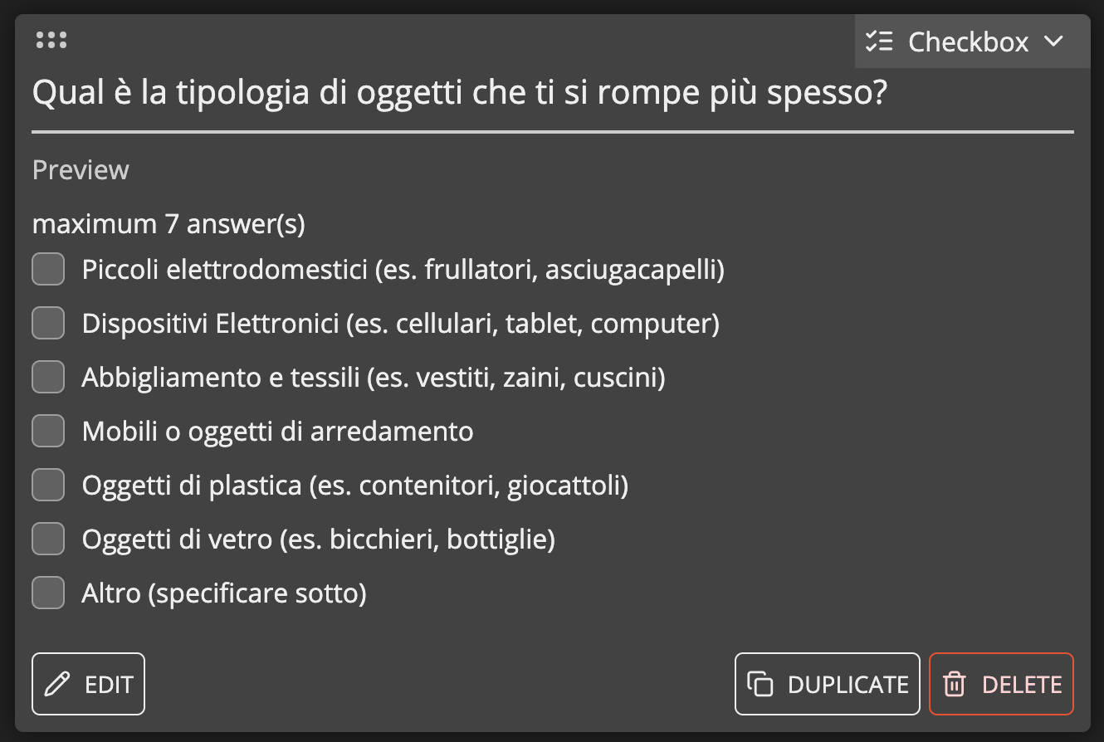This screenshot has width=1104, height=742.
Task: Select the Abbigliamento e tessili checkbox
Action: point(48,378)
